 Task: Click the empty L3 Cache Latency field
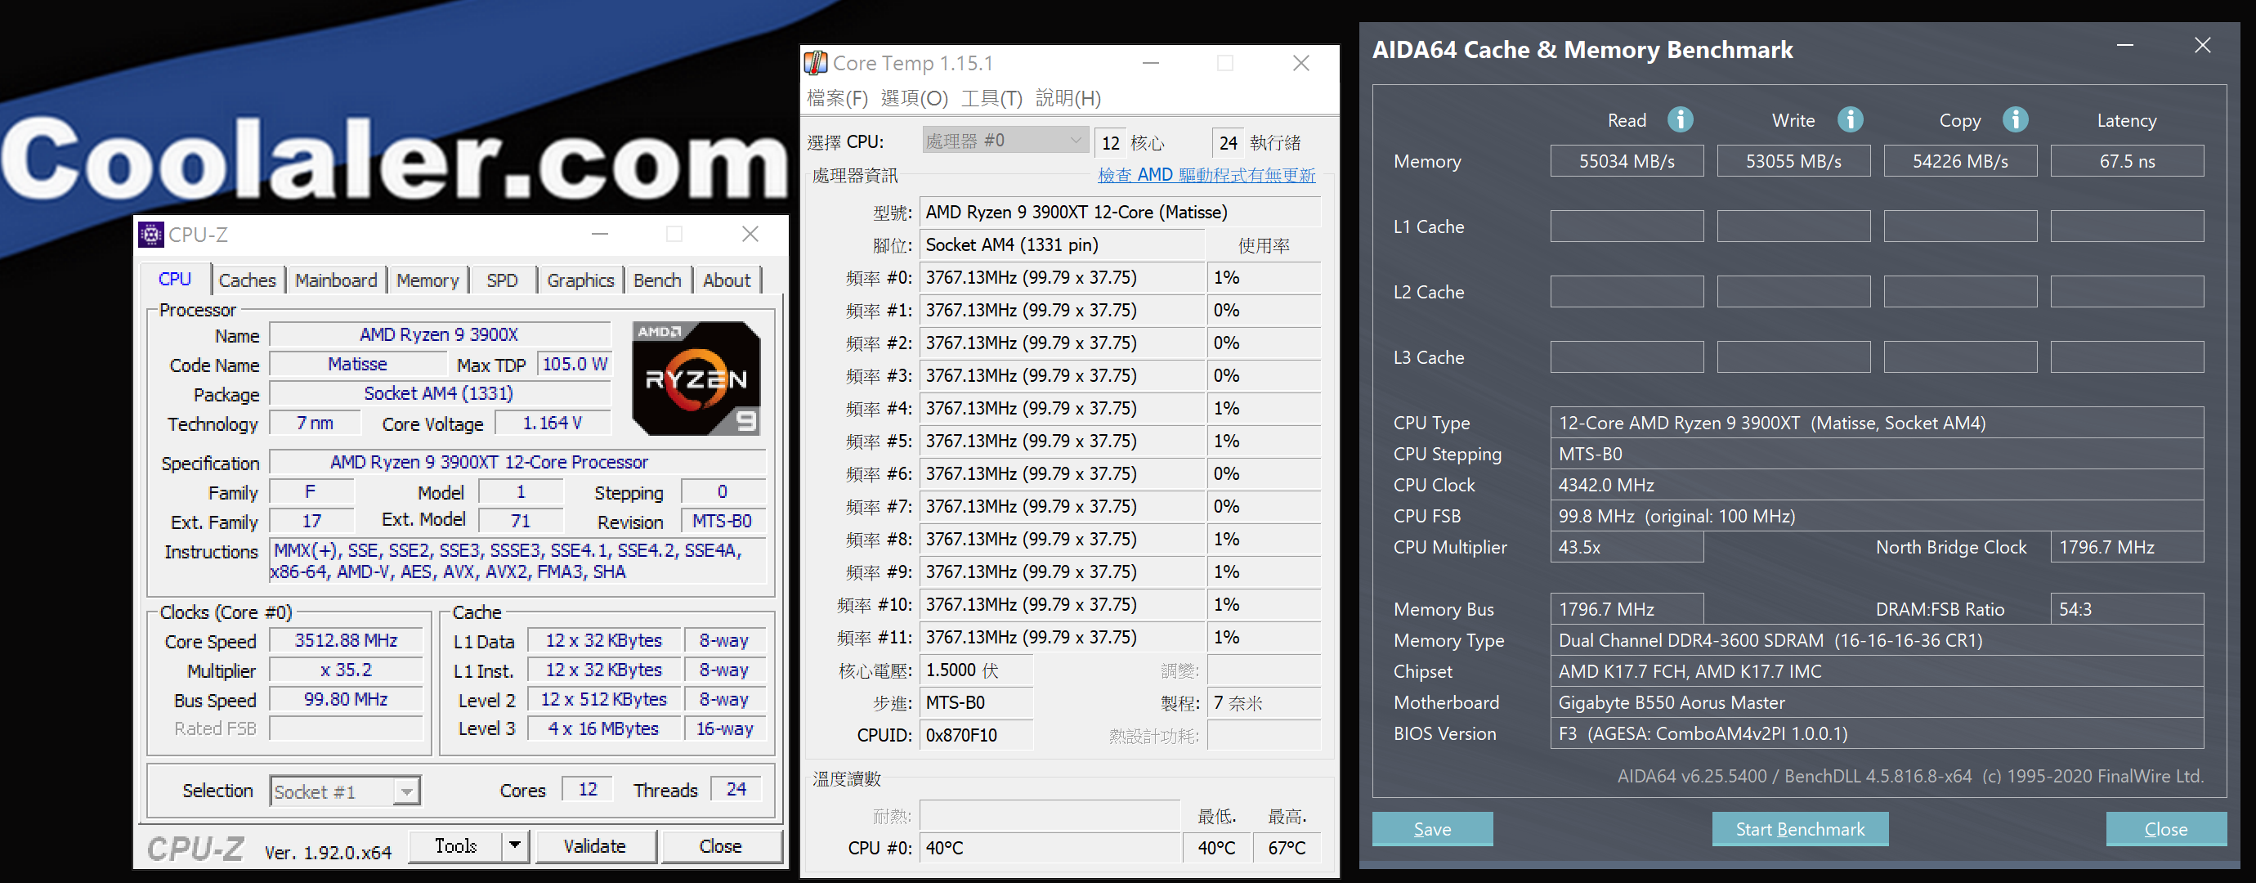coord(2127,357)
